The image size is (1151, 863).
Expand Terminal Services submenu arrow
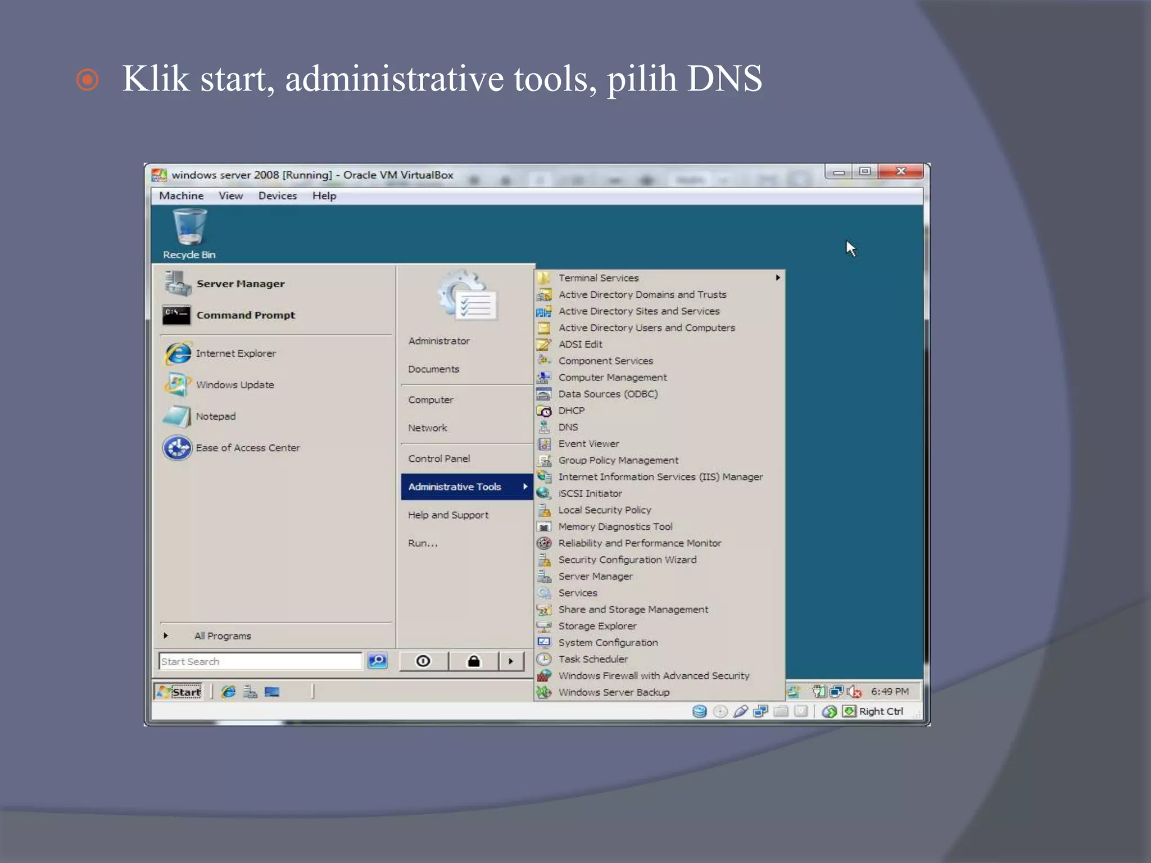coord(778,278)
